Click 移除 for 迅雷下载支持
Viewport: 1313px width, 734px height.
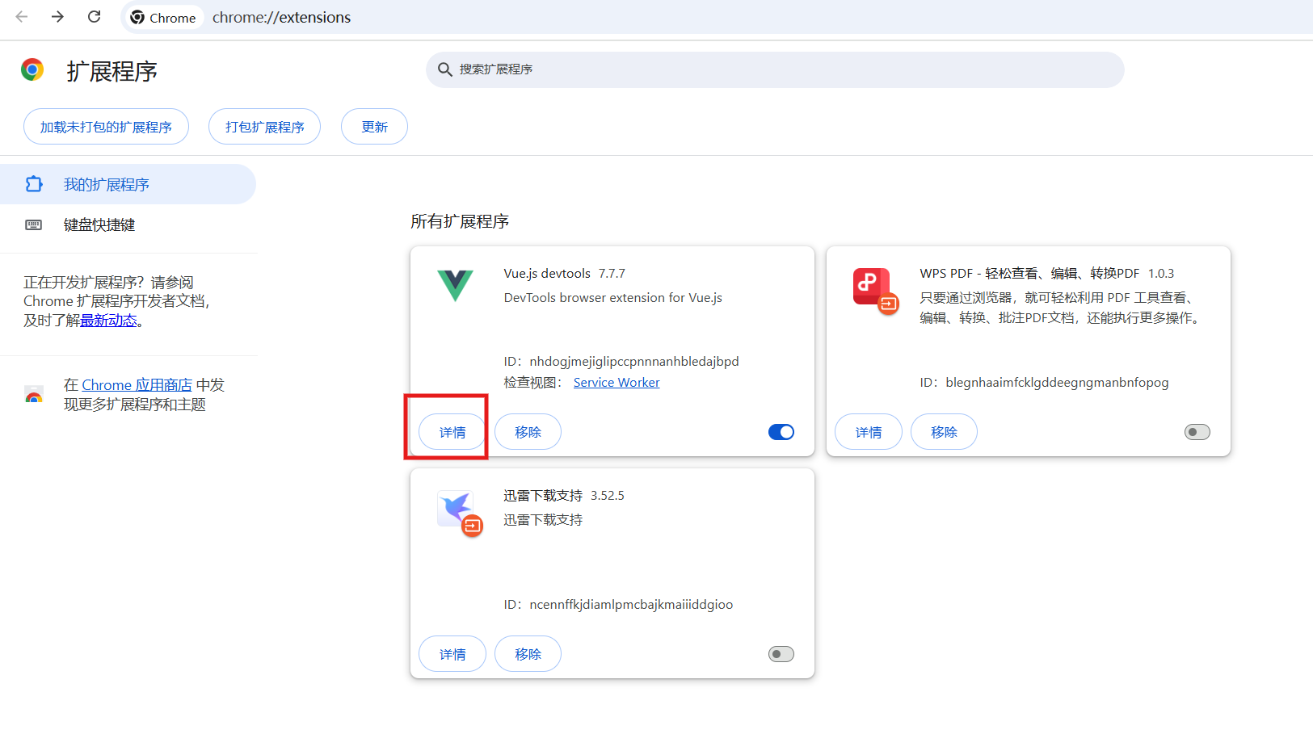[x=528, y=654]
